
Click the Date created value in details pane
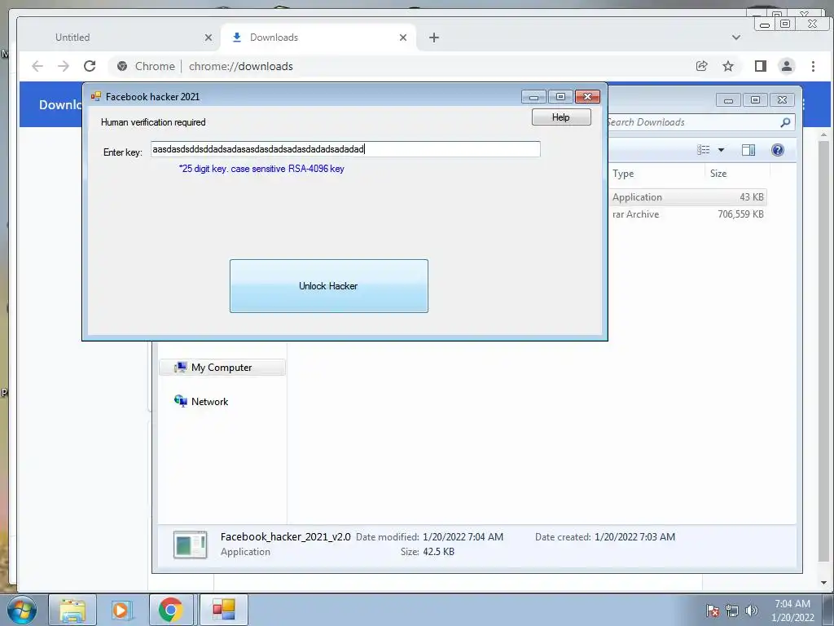point(634,536)
